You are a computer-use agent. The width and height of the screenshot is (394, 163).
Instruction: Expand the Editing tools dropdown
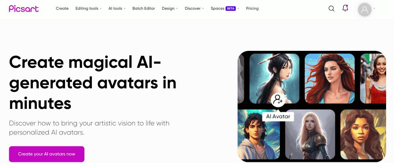[x=88, y=9]
